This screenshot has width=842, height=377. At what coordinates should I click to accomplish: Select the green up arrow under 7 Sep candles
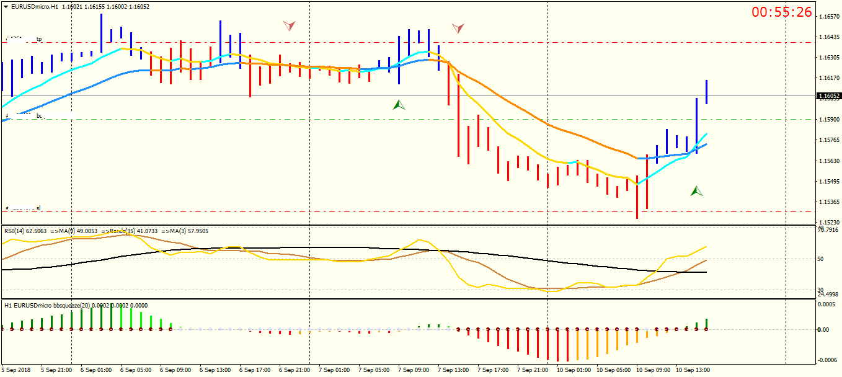(399, 105)
